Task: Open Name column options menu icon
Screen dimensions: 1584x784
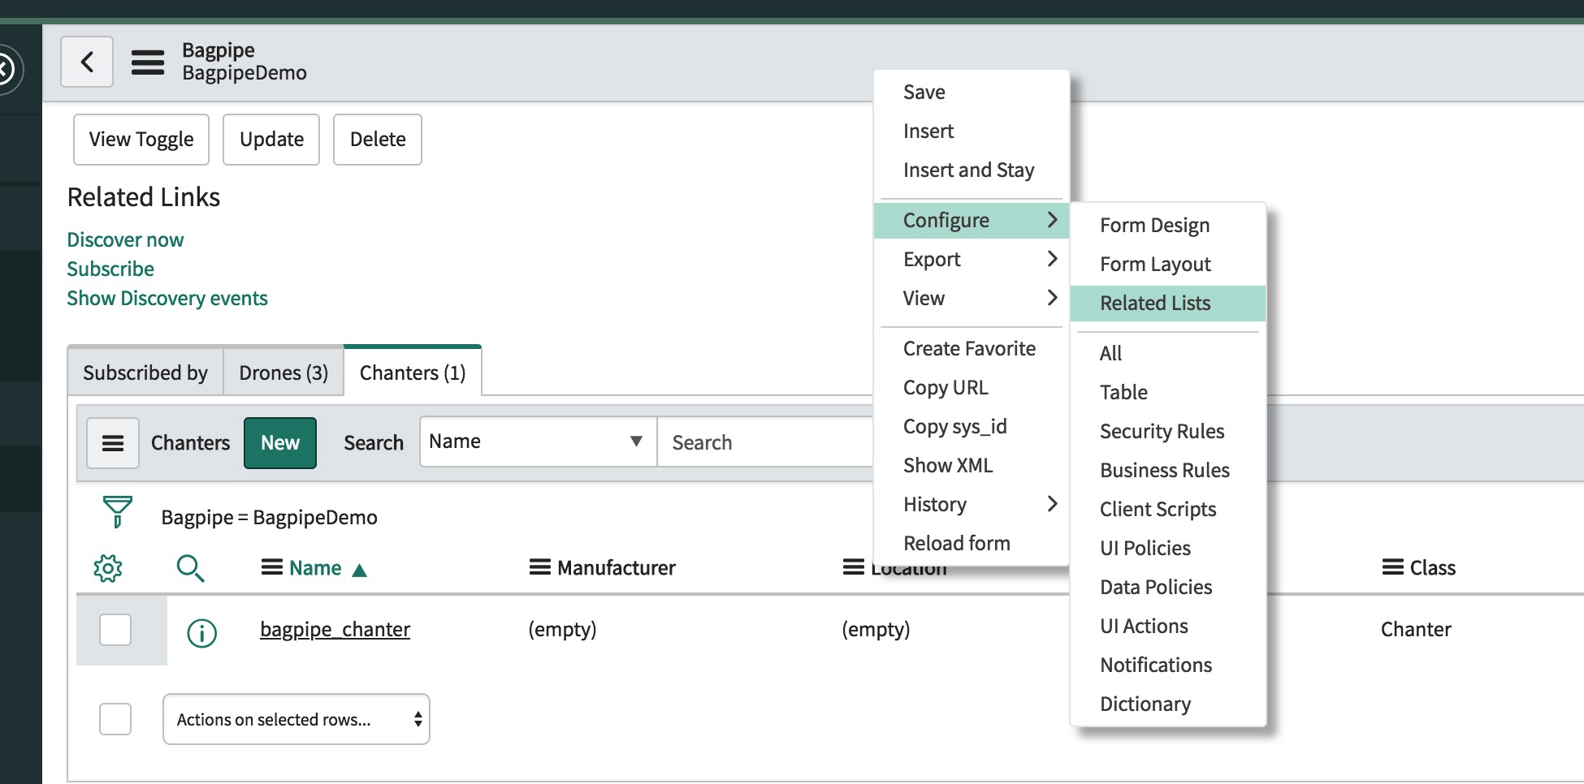Action: point(271,567)
